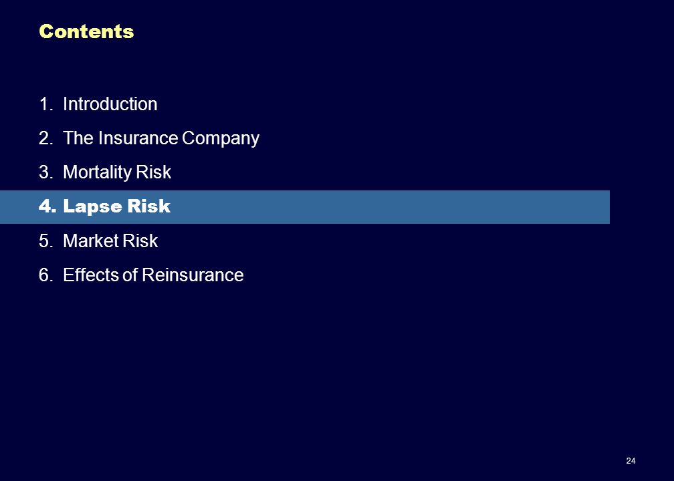This screenshot has height=481, width=674.
Task: Click the slide page number 24
Action: click(x=631, y=461)
